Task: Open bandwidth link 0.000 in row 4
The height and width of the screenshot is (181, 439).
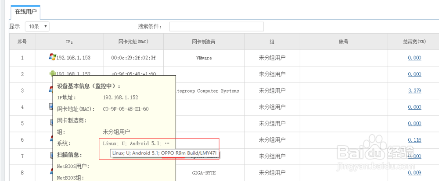Action: point(414,107)
